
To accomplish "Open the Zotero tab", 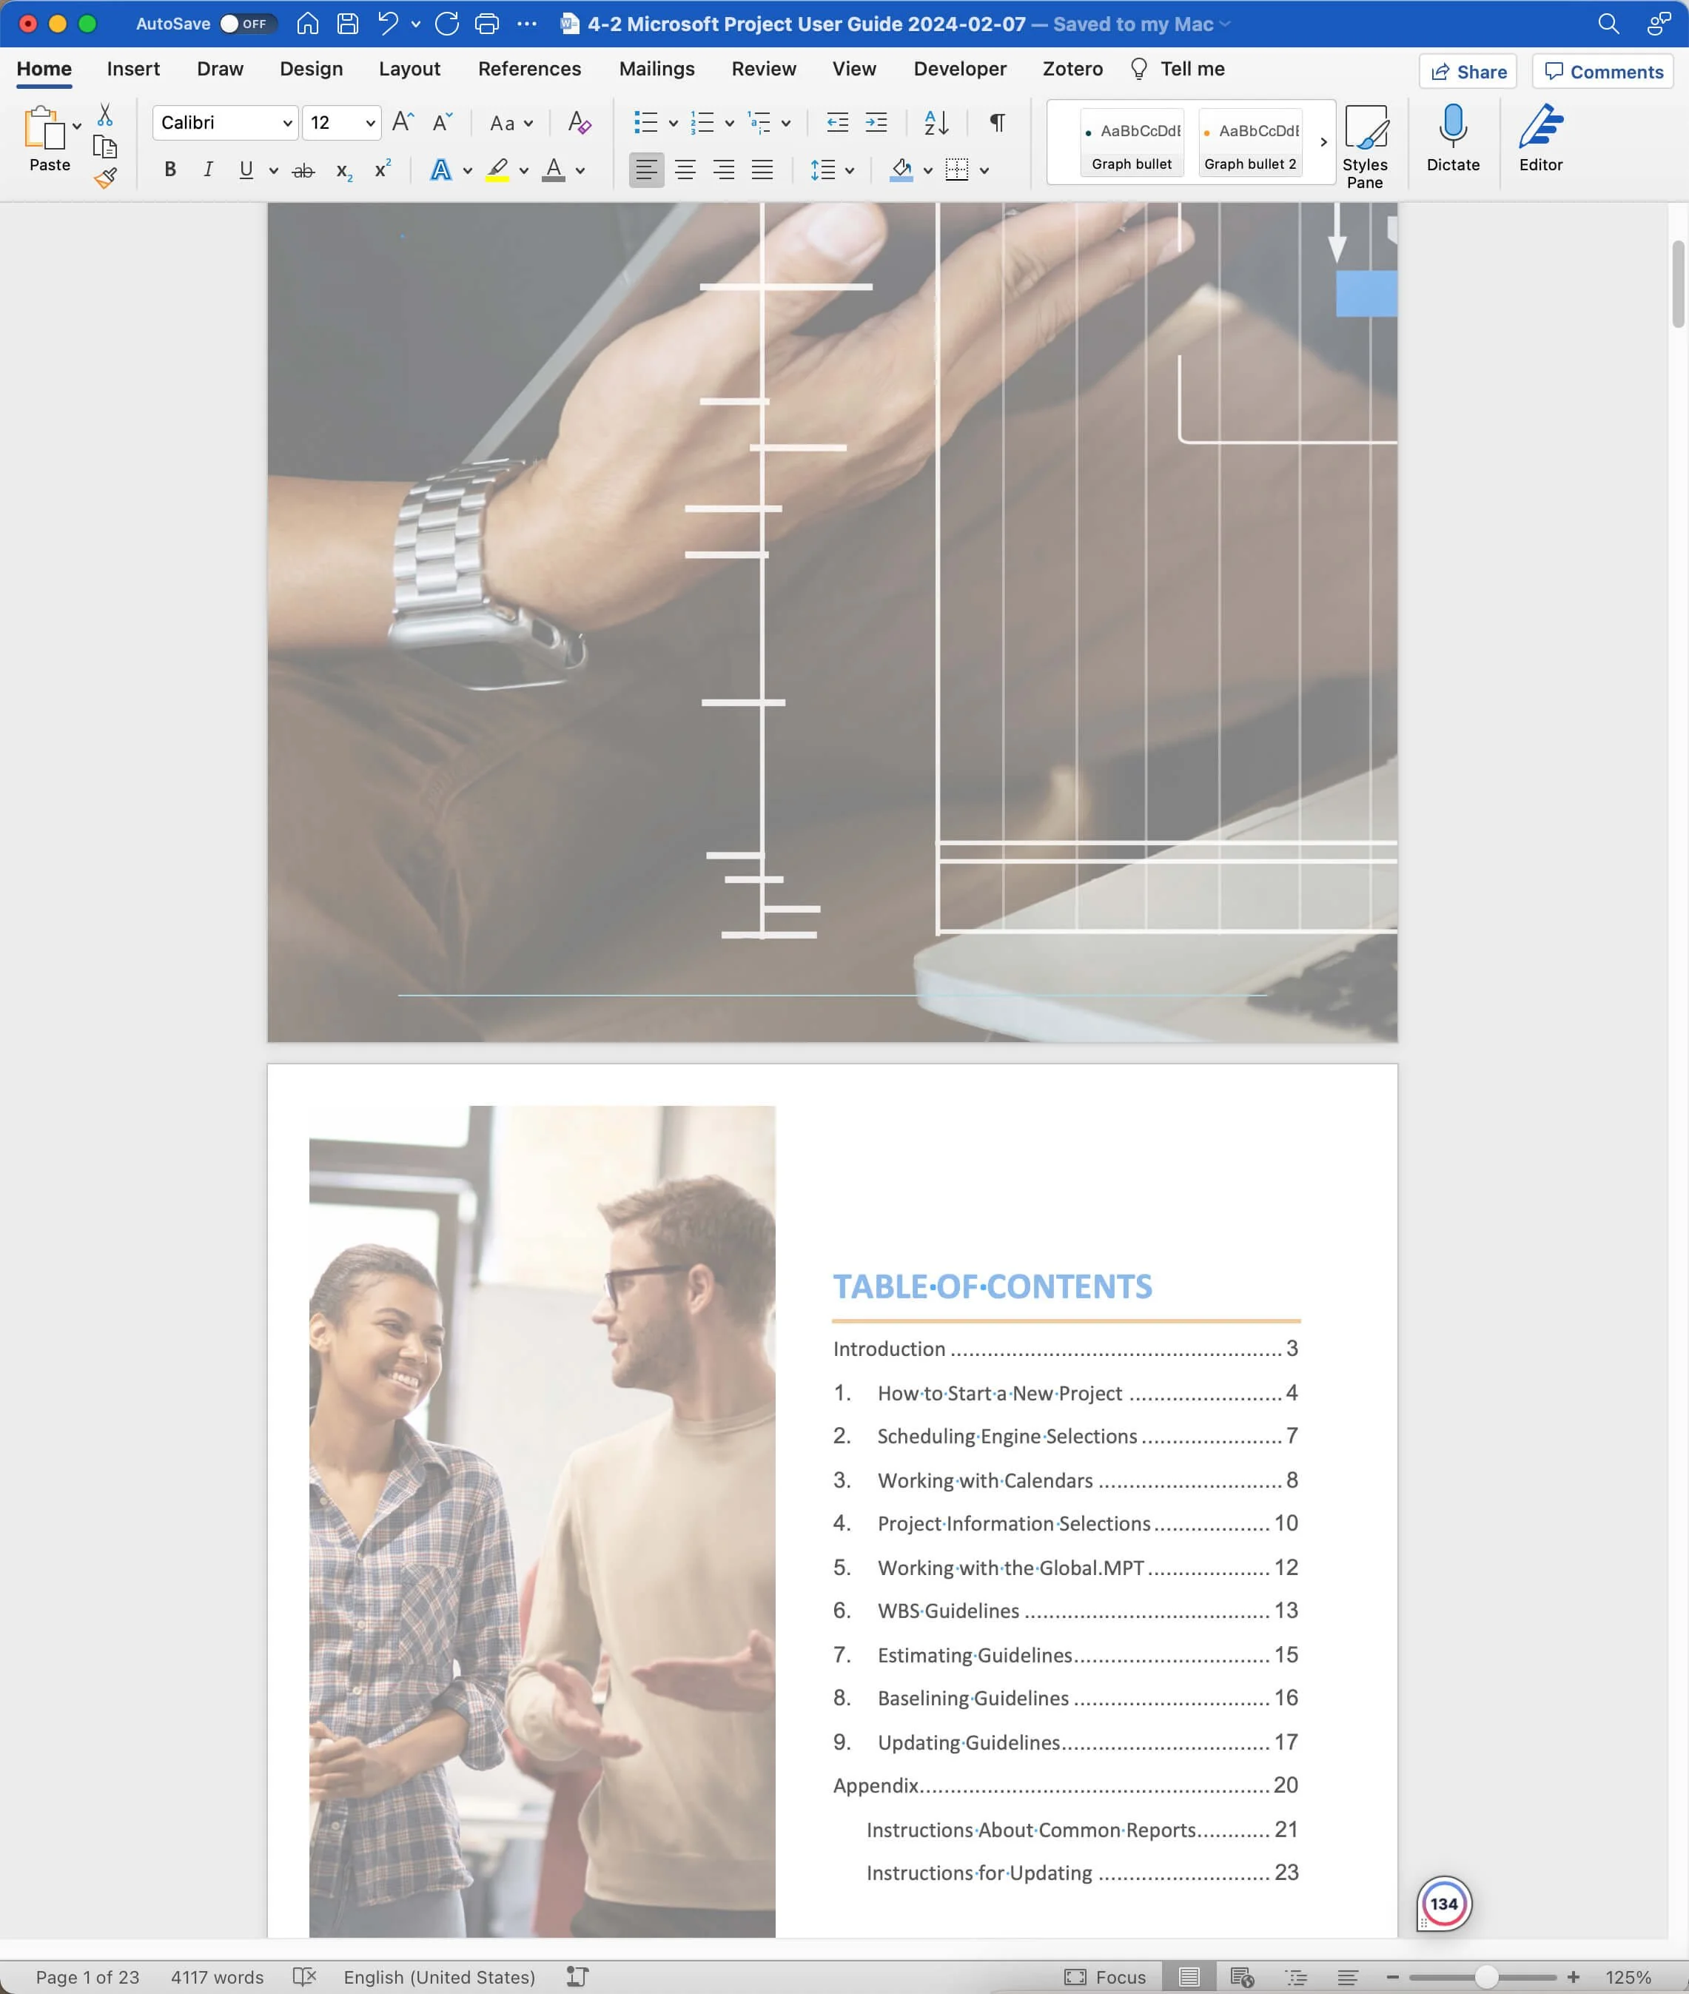I will [x=1072, y=68].
